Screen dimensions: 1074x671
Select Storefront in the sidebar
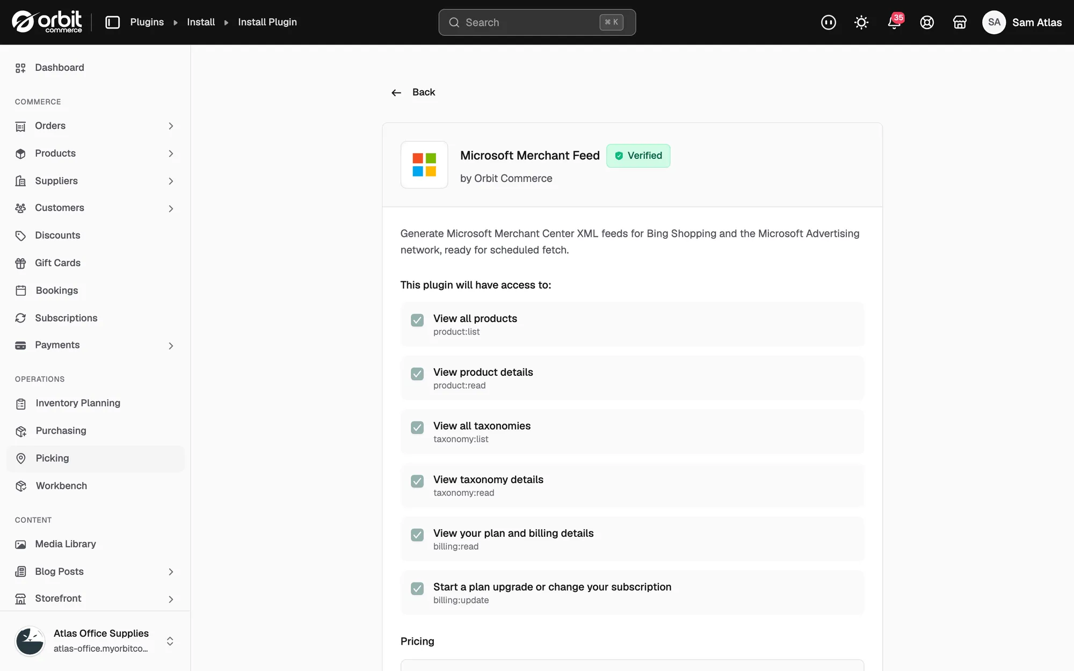coord(95,599)
